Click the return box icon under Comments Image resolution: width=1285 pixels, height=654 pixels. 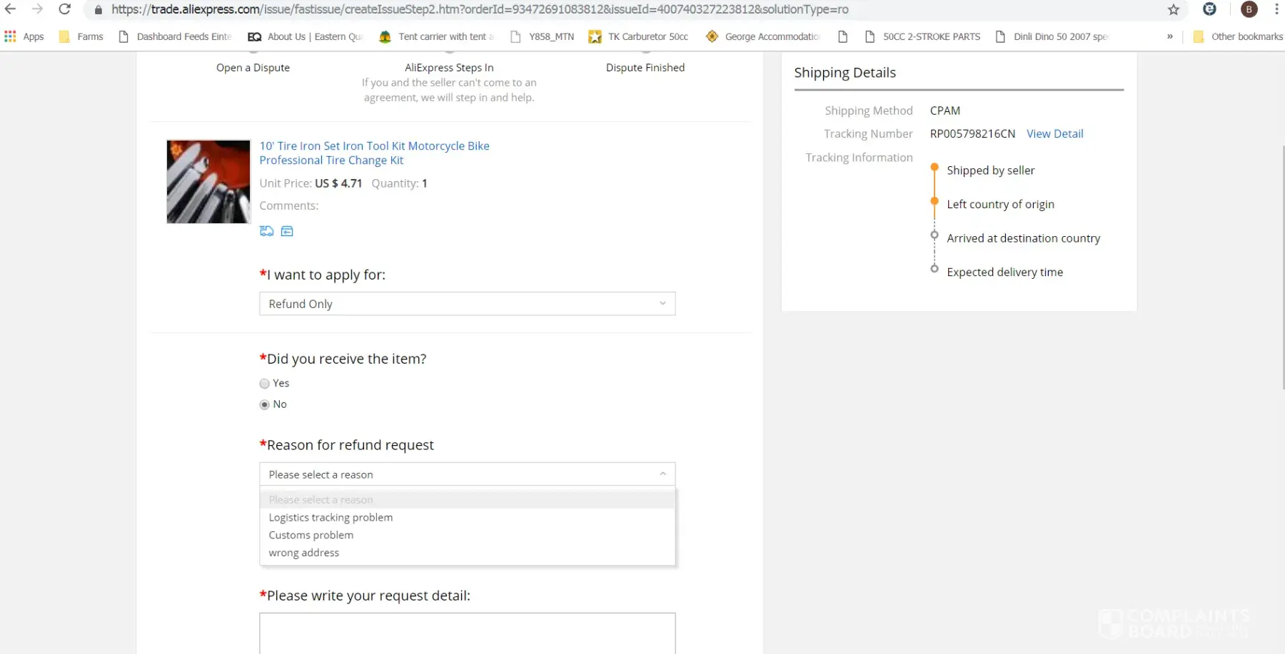click(x=287, y=231)
